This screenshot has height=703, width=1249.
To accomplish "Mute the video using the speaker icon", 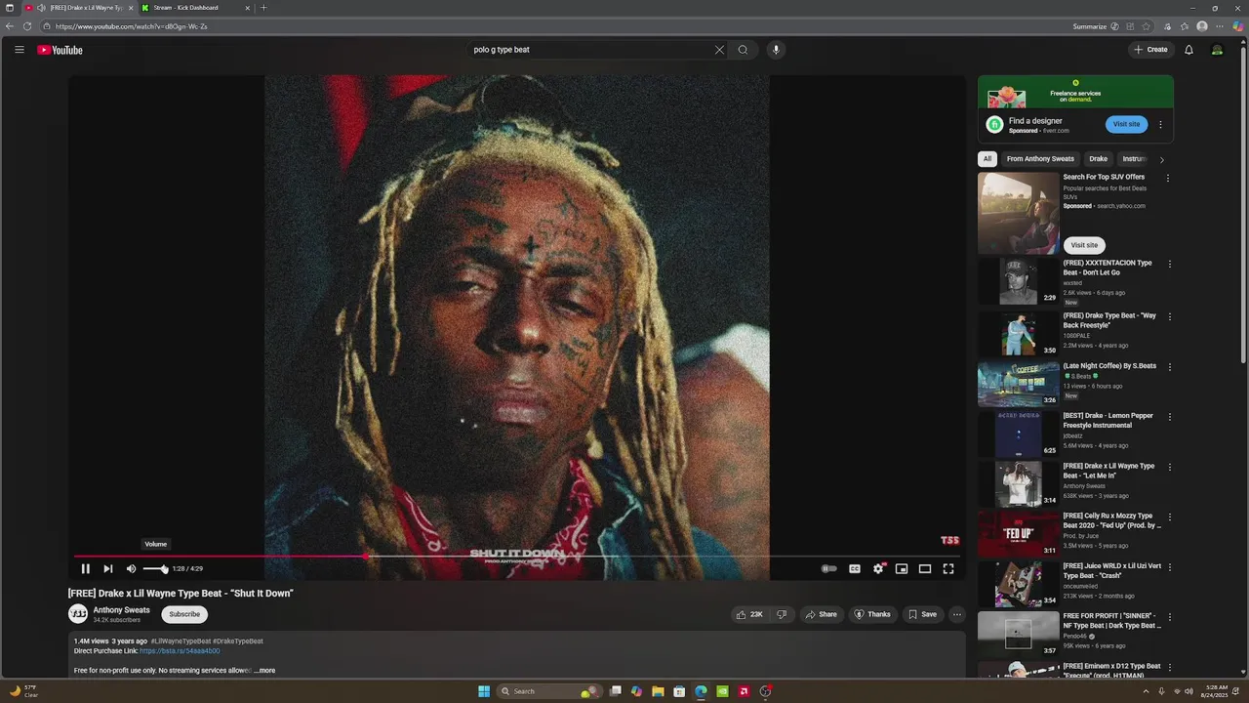I will (132, 568).
